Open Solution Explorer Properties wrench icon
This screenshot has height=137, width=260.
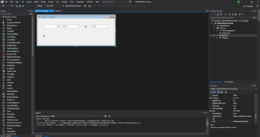[x=240, y=14]
